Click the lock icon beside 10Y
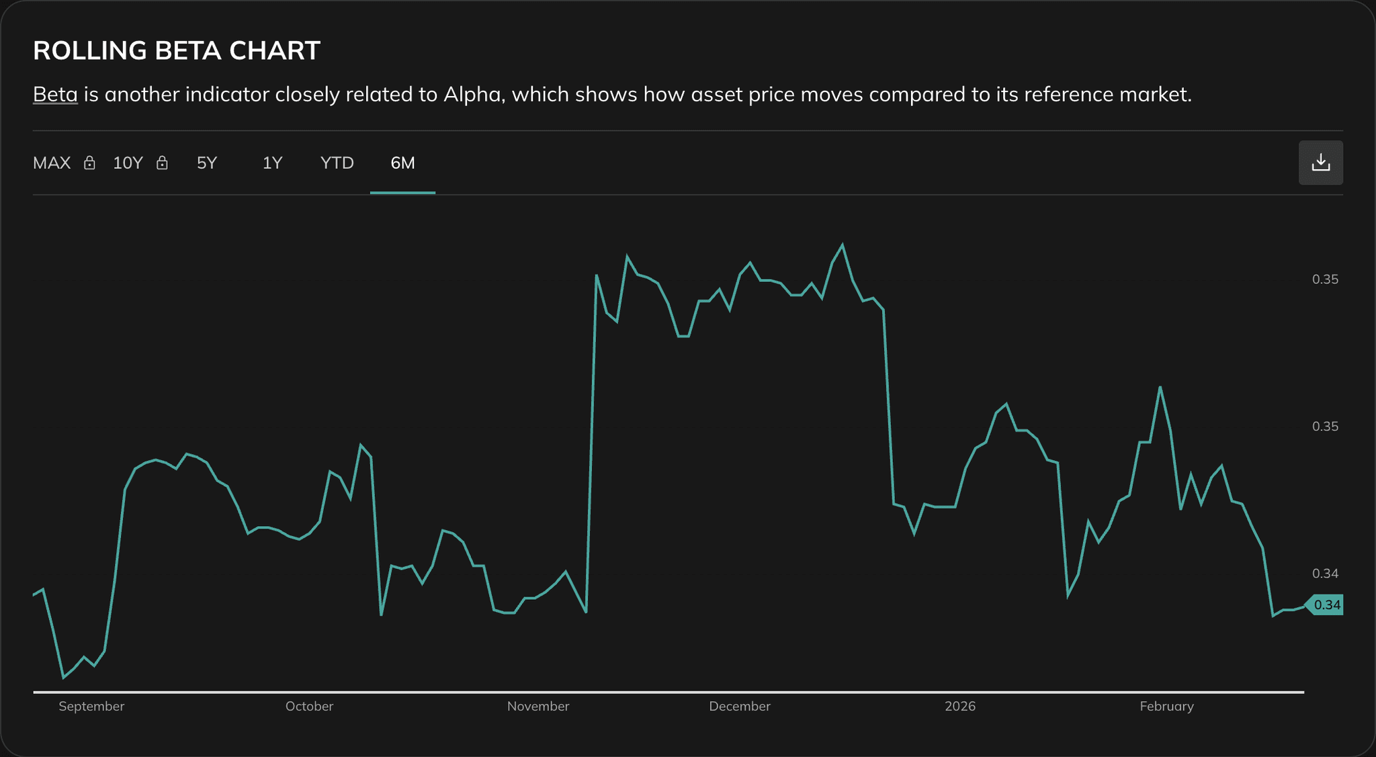The width and height of the screenshot is (1376, 757). point(162,163)
